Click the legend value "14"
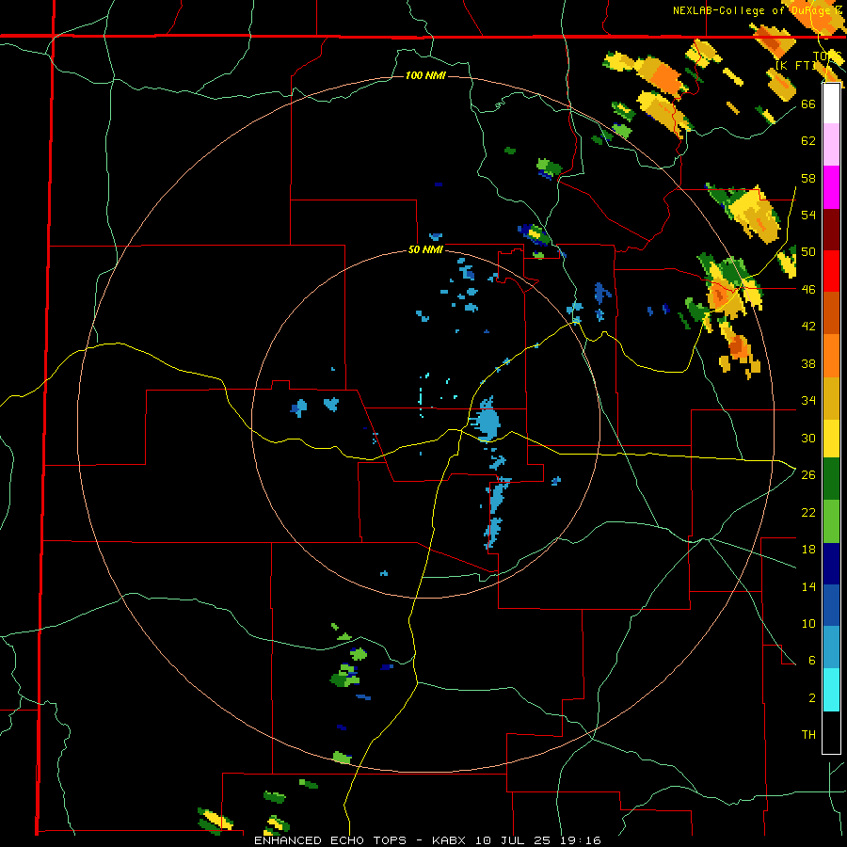 pos(808,586)
